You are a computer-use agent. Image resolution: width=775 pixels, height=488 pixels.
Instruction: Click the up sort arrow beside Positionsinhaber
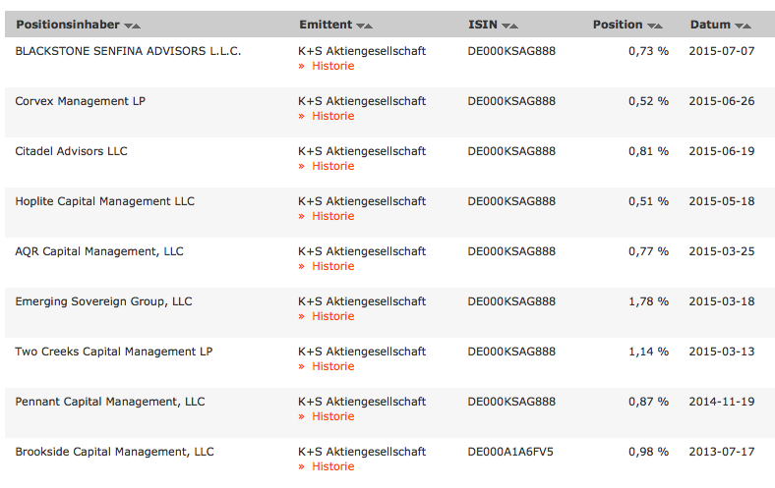137,26
